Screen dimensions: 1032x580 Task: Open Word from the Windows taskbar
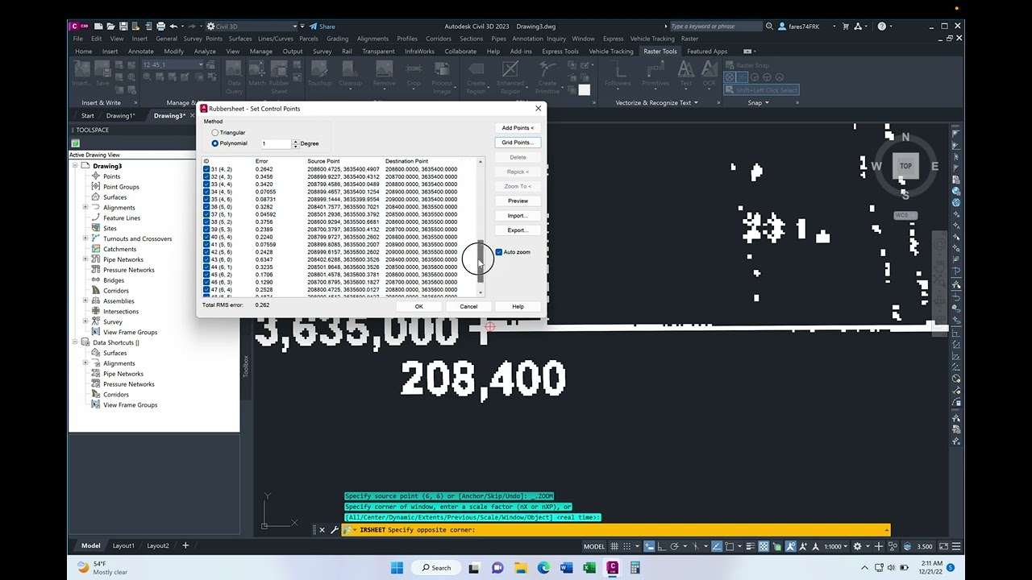pos(566,567)
